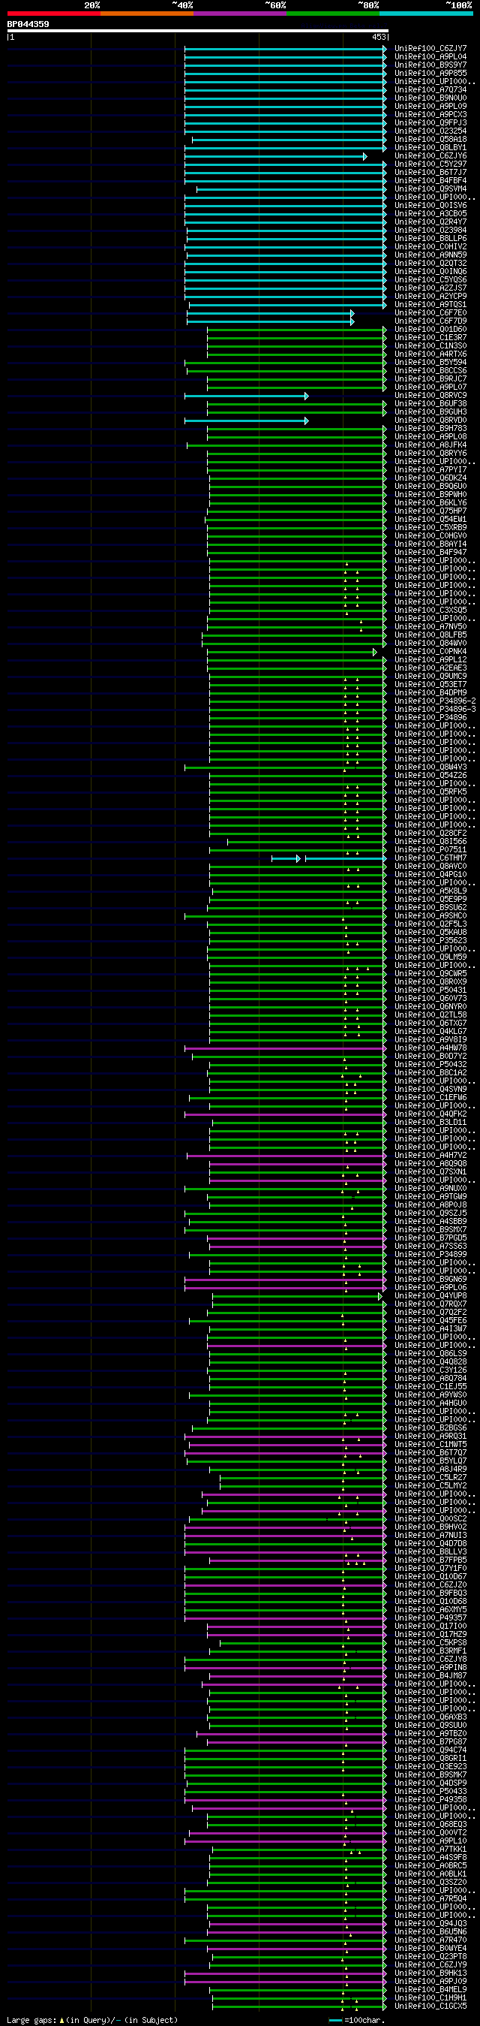
Task: Click the short cyan alignment bar for Q8RVC9
Action: tap(247, 396)
